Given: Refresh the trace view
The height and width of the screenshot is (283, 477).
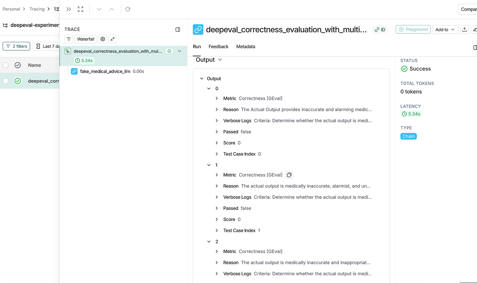Looking at the screenshot, I should pyautogui.click(x=128, y=9).
